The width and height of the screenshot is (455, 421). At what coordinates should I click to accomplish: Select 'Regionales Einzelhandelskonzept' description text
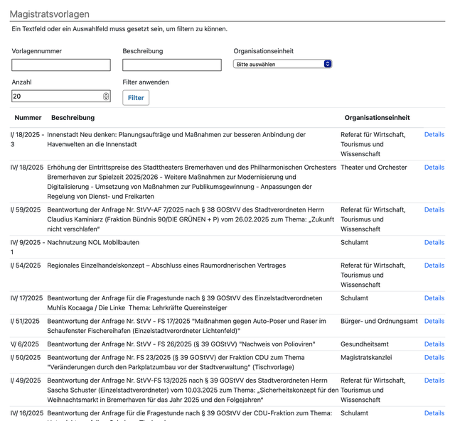[166, 265]
